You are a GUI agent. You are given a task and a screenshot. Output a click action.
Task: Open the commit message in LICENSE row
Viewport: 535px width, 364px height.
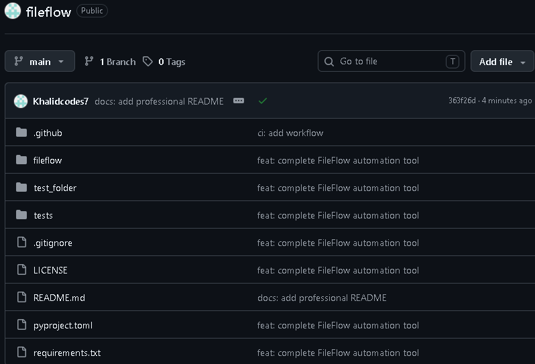[x=338, y=271]
